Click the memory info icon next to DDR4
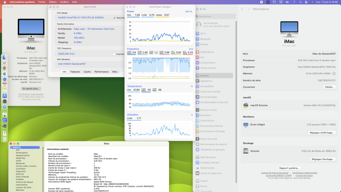The height and width of the screenshot is (192, 341). 334,74
